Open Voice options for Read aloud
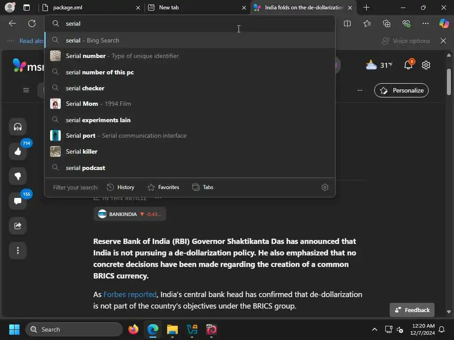454x340 pixels. (x=406, y=41)
